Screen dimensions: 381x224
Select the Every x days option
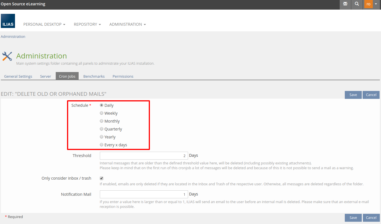(102, 145)
